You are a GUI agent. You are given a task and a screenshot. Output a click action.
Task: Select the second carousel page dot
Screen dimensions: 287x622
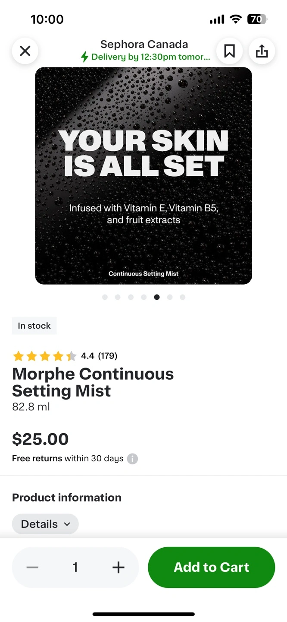coord(118,297)
